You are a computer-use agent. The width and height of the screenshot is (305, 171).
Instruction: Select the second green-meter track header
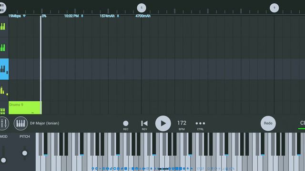click(x=4, y=47)
